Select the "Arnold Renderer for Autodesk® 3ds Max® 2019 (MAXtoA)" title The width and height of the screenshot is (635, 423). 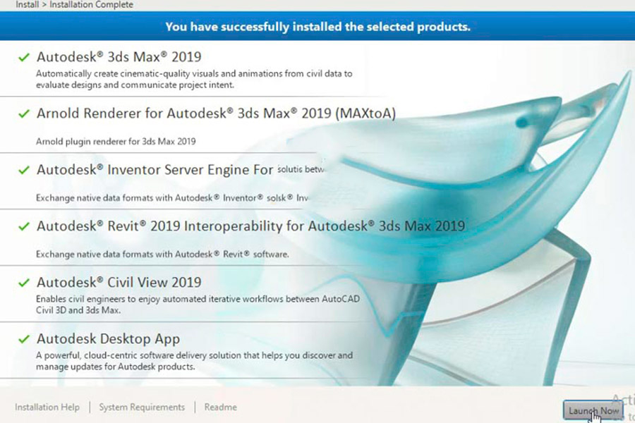(x=216, y=114)
